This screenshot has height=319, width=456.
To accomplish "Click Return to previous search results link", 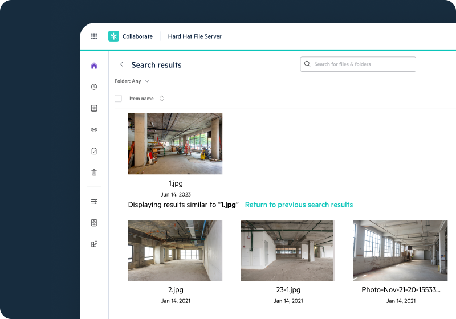I will (299, 205).
